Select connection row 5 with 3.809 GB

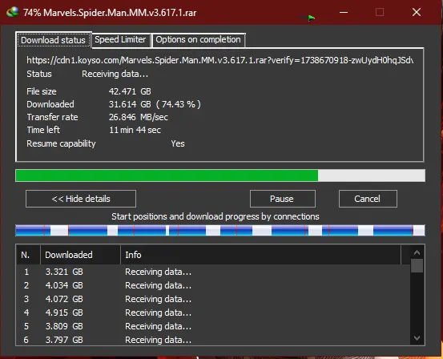coord(213,326)
